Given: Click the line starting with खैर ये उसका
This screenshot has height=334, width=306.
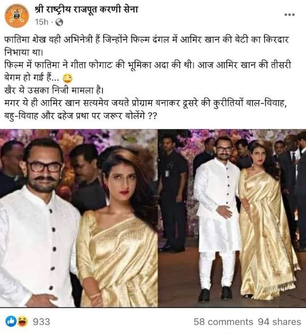Looking at the screenshot, I should pos(54,91).
